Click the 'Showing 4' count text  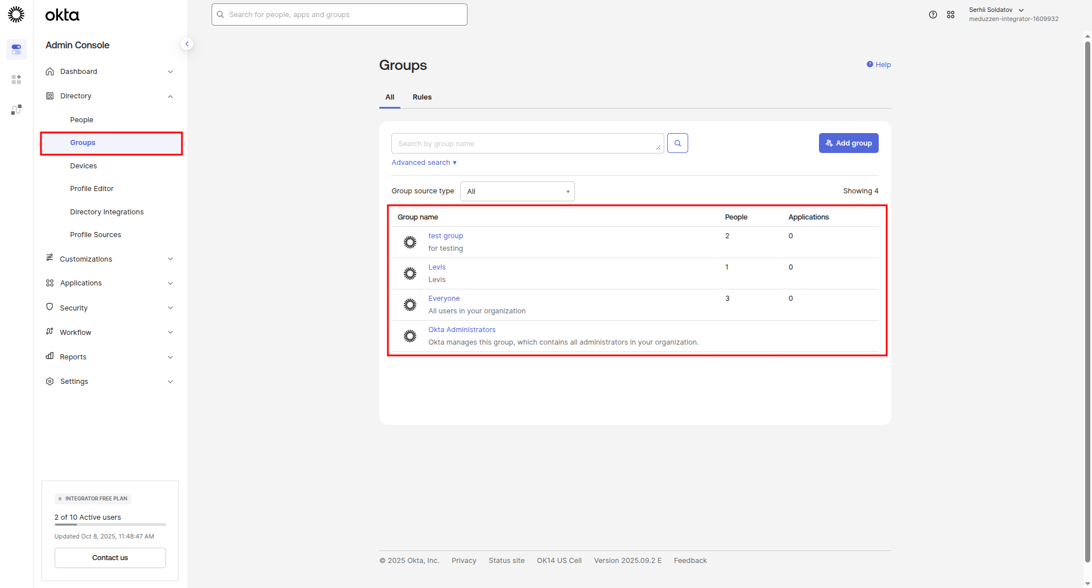(861, 191)
